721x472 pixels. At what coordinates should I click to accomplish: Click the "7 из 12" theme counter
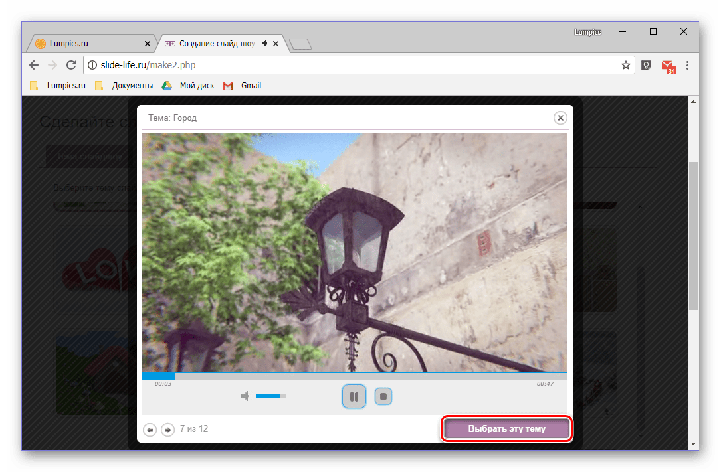[x=194, y=428]
